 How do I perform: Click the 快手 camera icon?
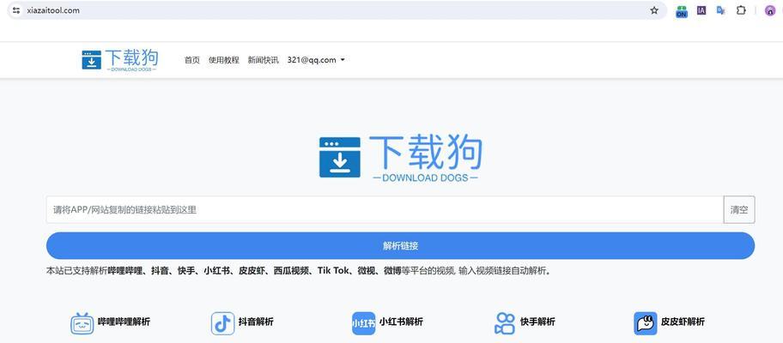coord(504,323)
